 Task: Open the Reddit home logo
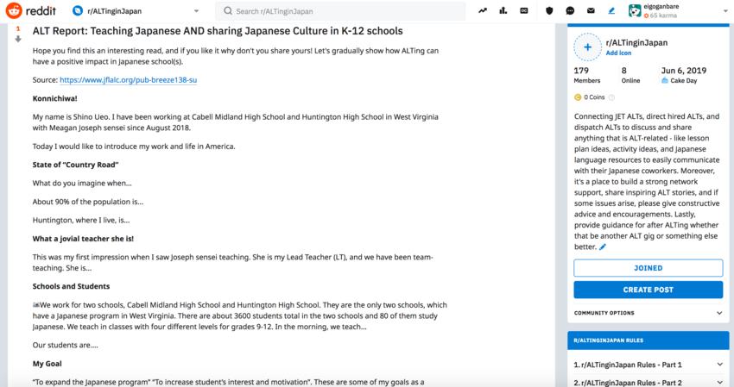click(x=30, y=10)
